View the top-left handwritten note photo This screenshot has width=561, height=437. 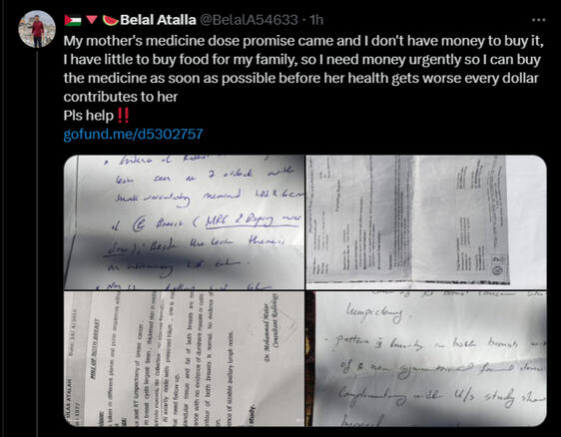[x=184, y=222]
